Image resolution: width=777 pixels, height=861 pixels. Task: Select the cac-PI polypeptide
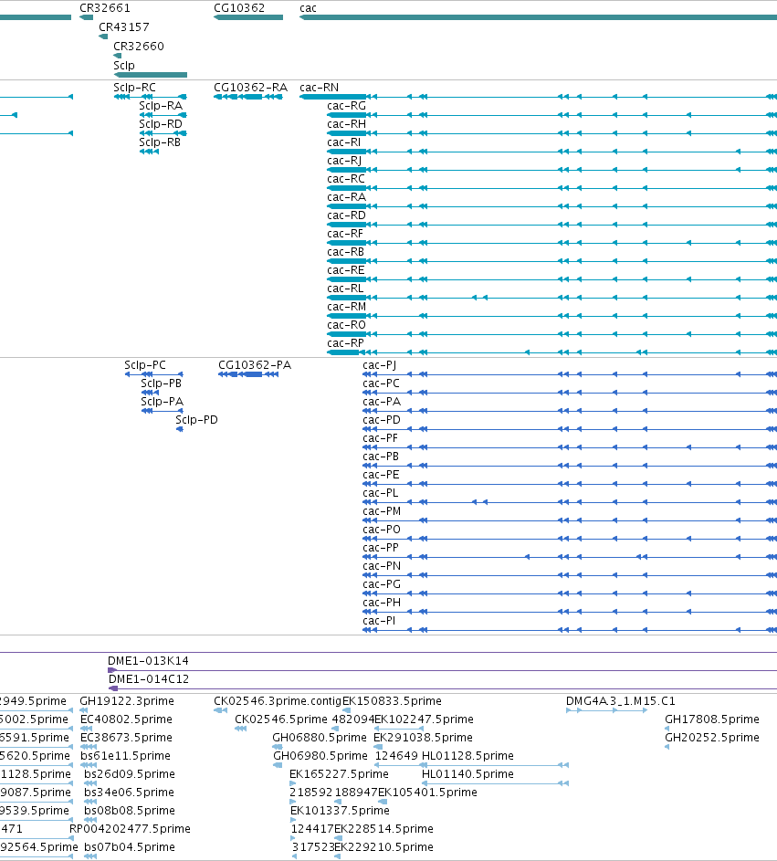(570, 630)
